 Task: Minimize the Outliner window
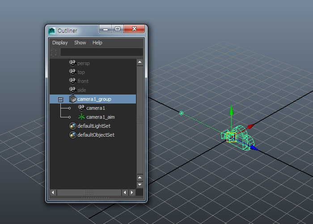[x=106, y=29]
